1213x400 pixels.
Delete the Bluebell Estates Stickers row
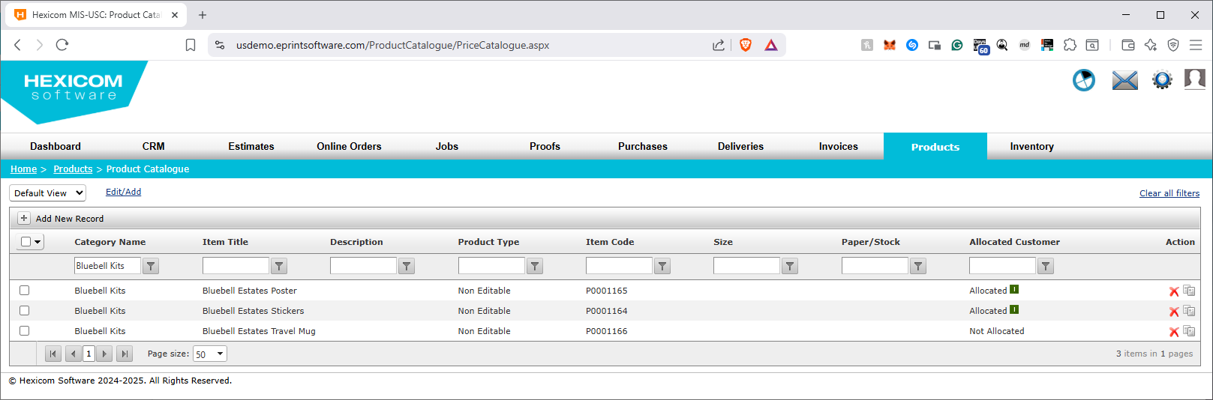point(1174,312)
